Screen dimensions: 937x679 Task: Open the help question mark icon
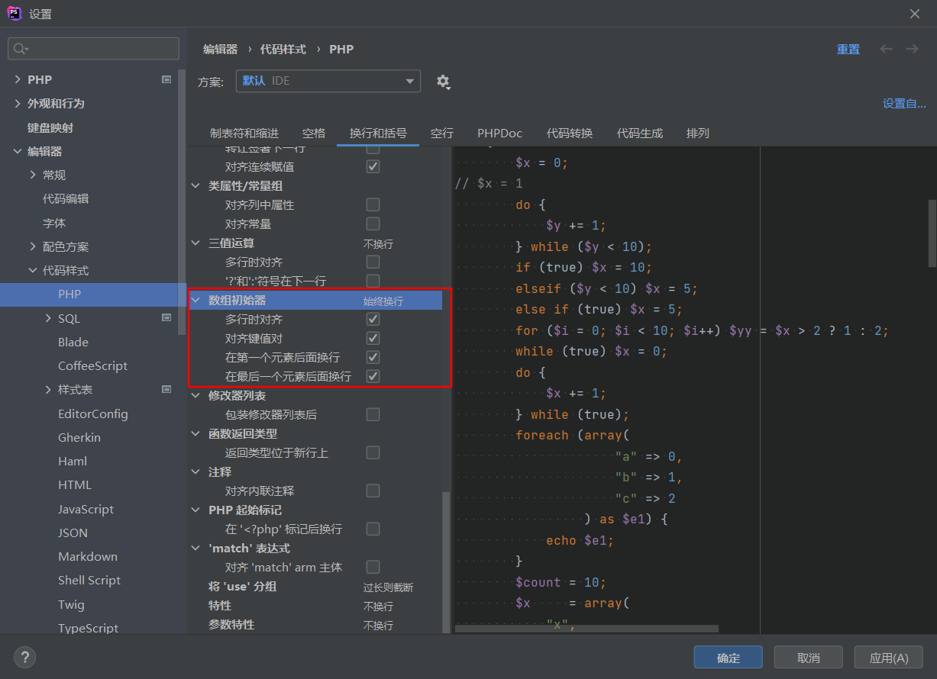click(24, 657)
